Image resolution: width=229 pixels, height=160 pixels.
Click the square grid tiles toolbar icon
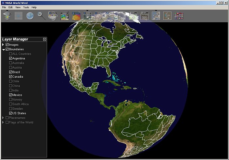click(x=19, y=16)
